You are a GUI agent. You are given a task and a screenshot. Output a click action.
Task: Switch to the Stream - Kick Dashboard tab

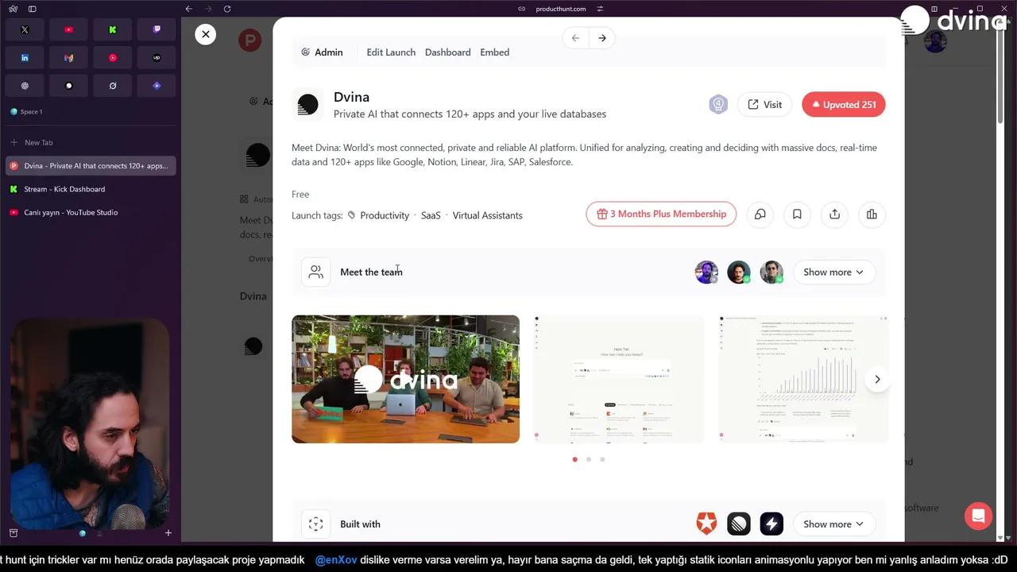[x=91, y=189]
